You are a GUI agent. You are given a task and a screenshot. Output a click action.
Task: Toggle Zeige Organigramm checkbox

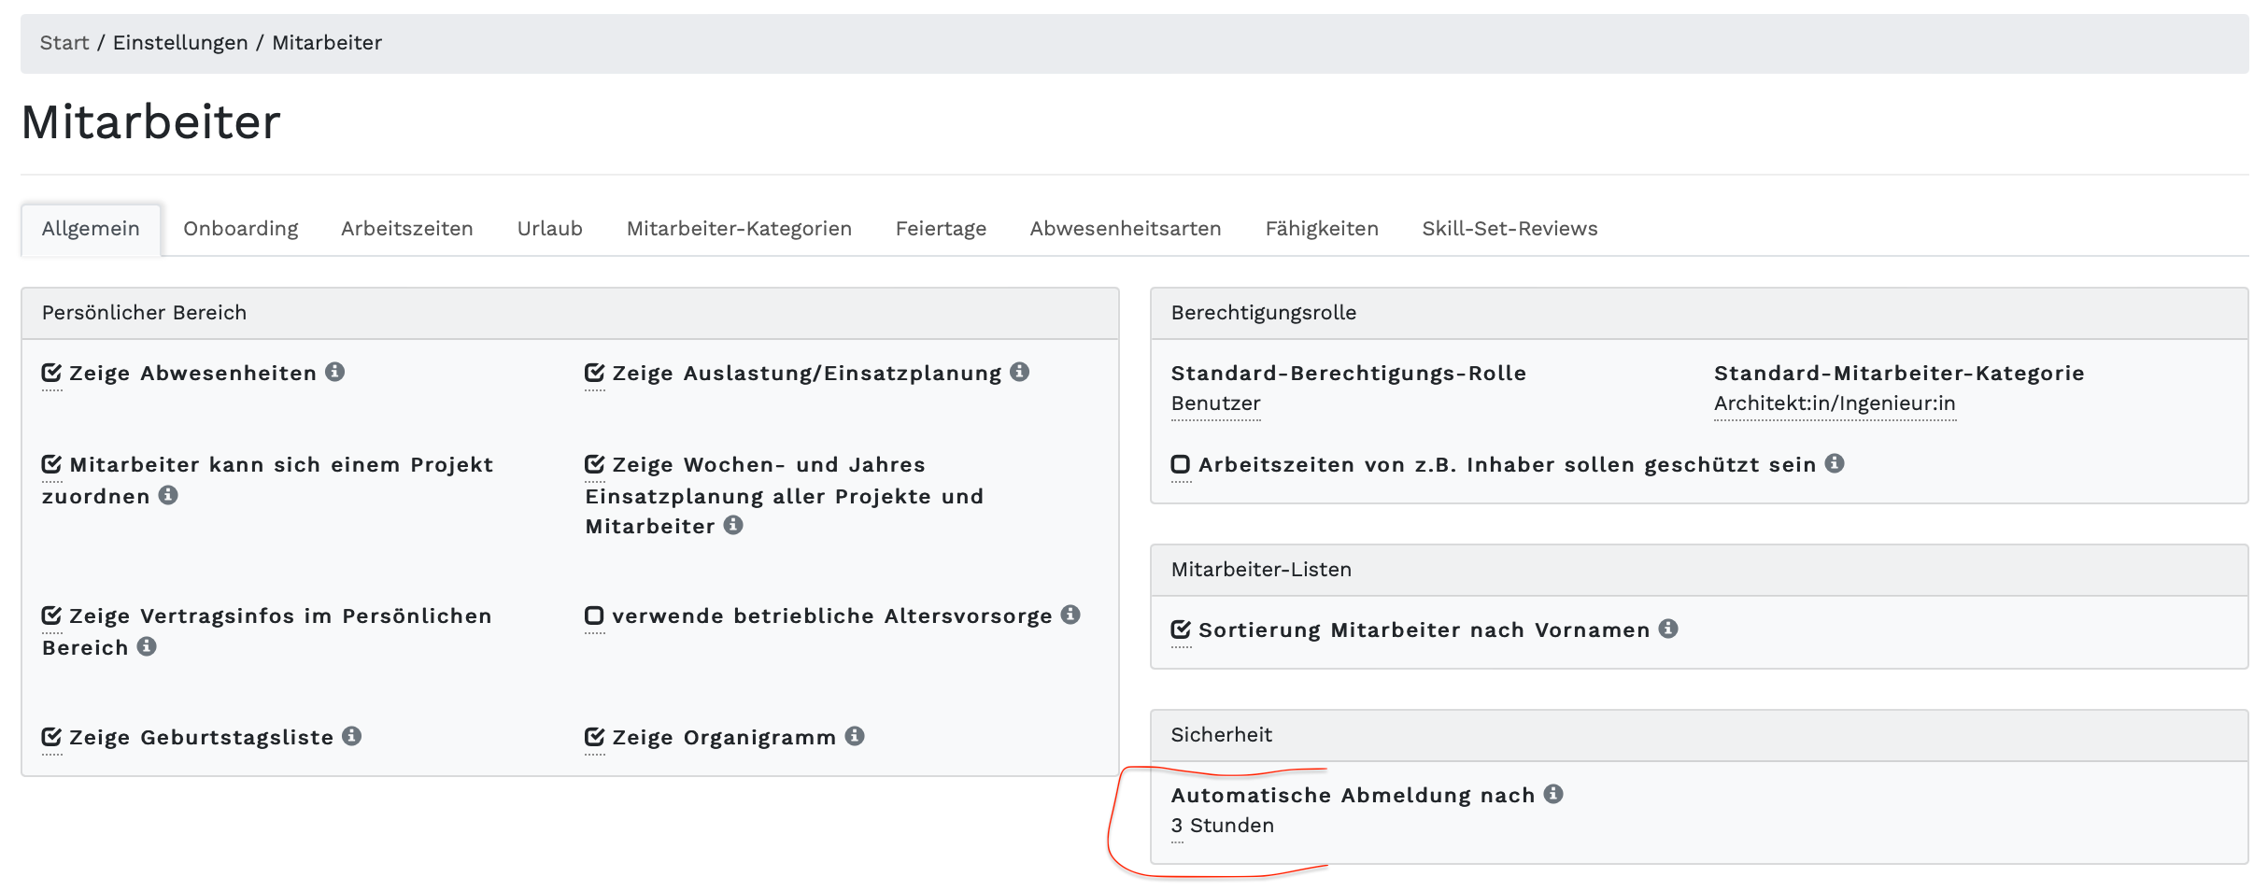[594, 737]
